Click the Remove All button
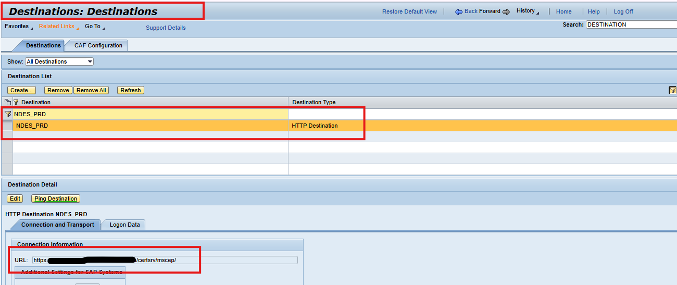Viewport: 677px width, 285px height. (91, 90)
